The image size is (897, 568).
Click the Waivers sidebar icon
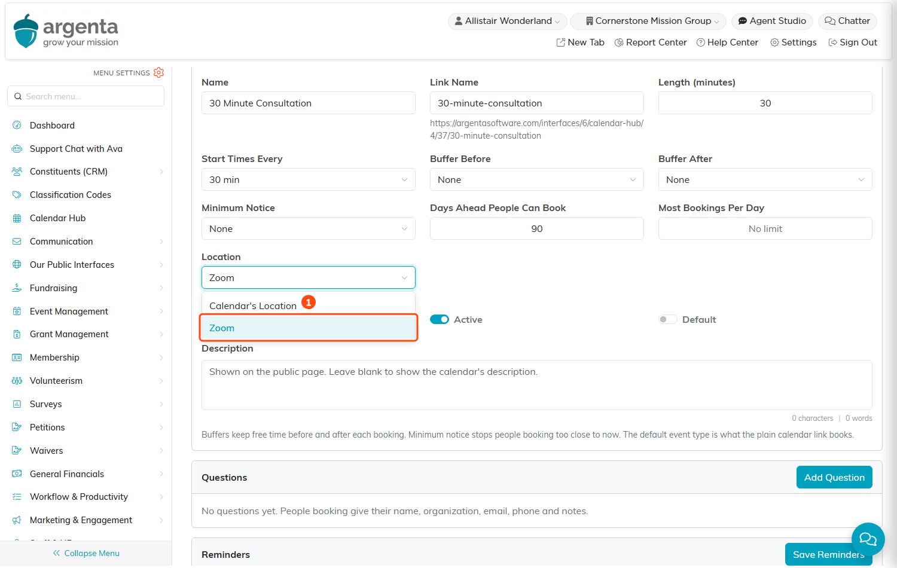[x=17, y=451]
